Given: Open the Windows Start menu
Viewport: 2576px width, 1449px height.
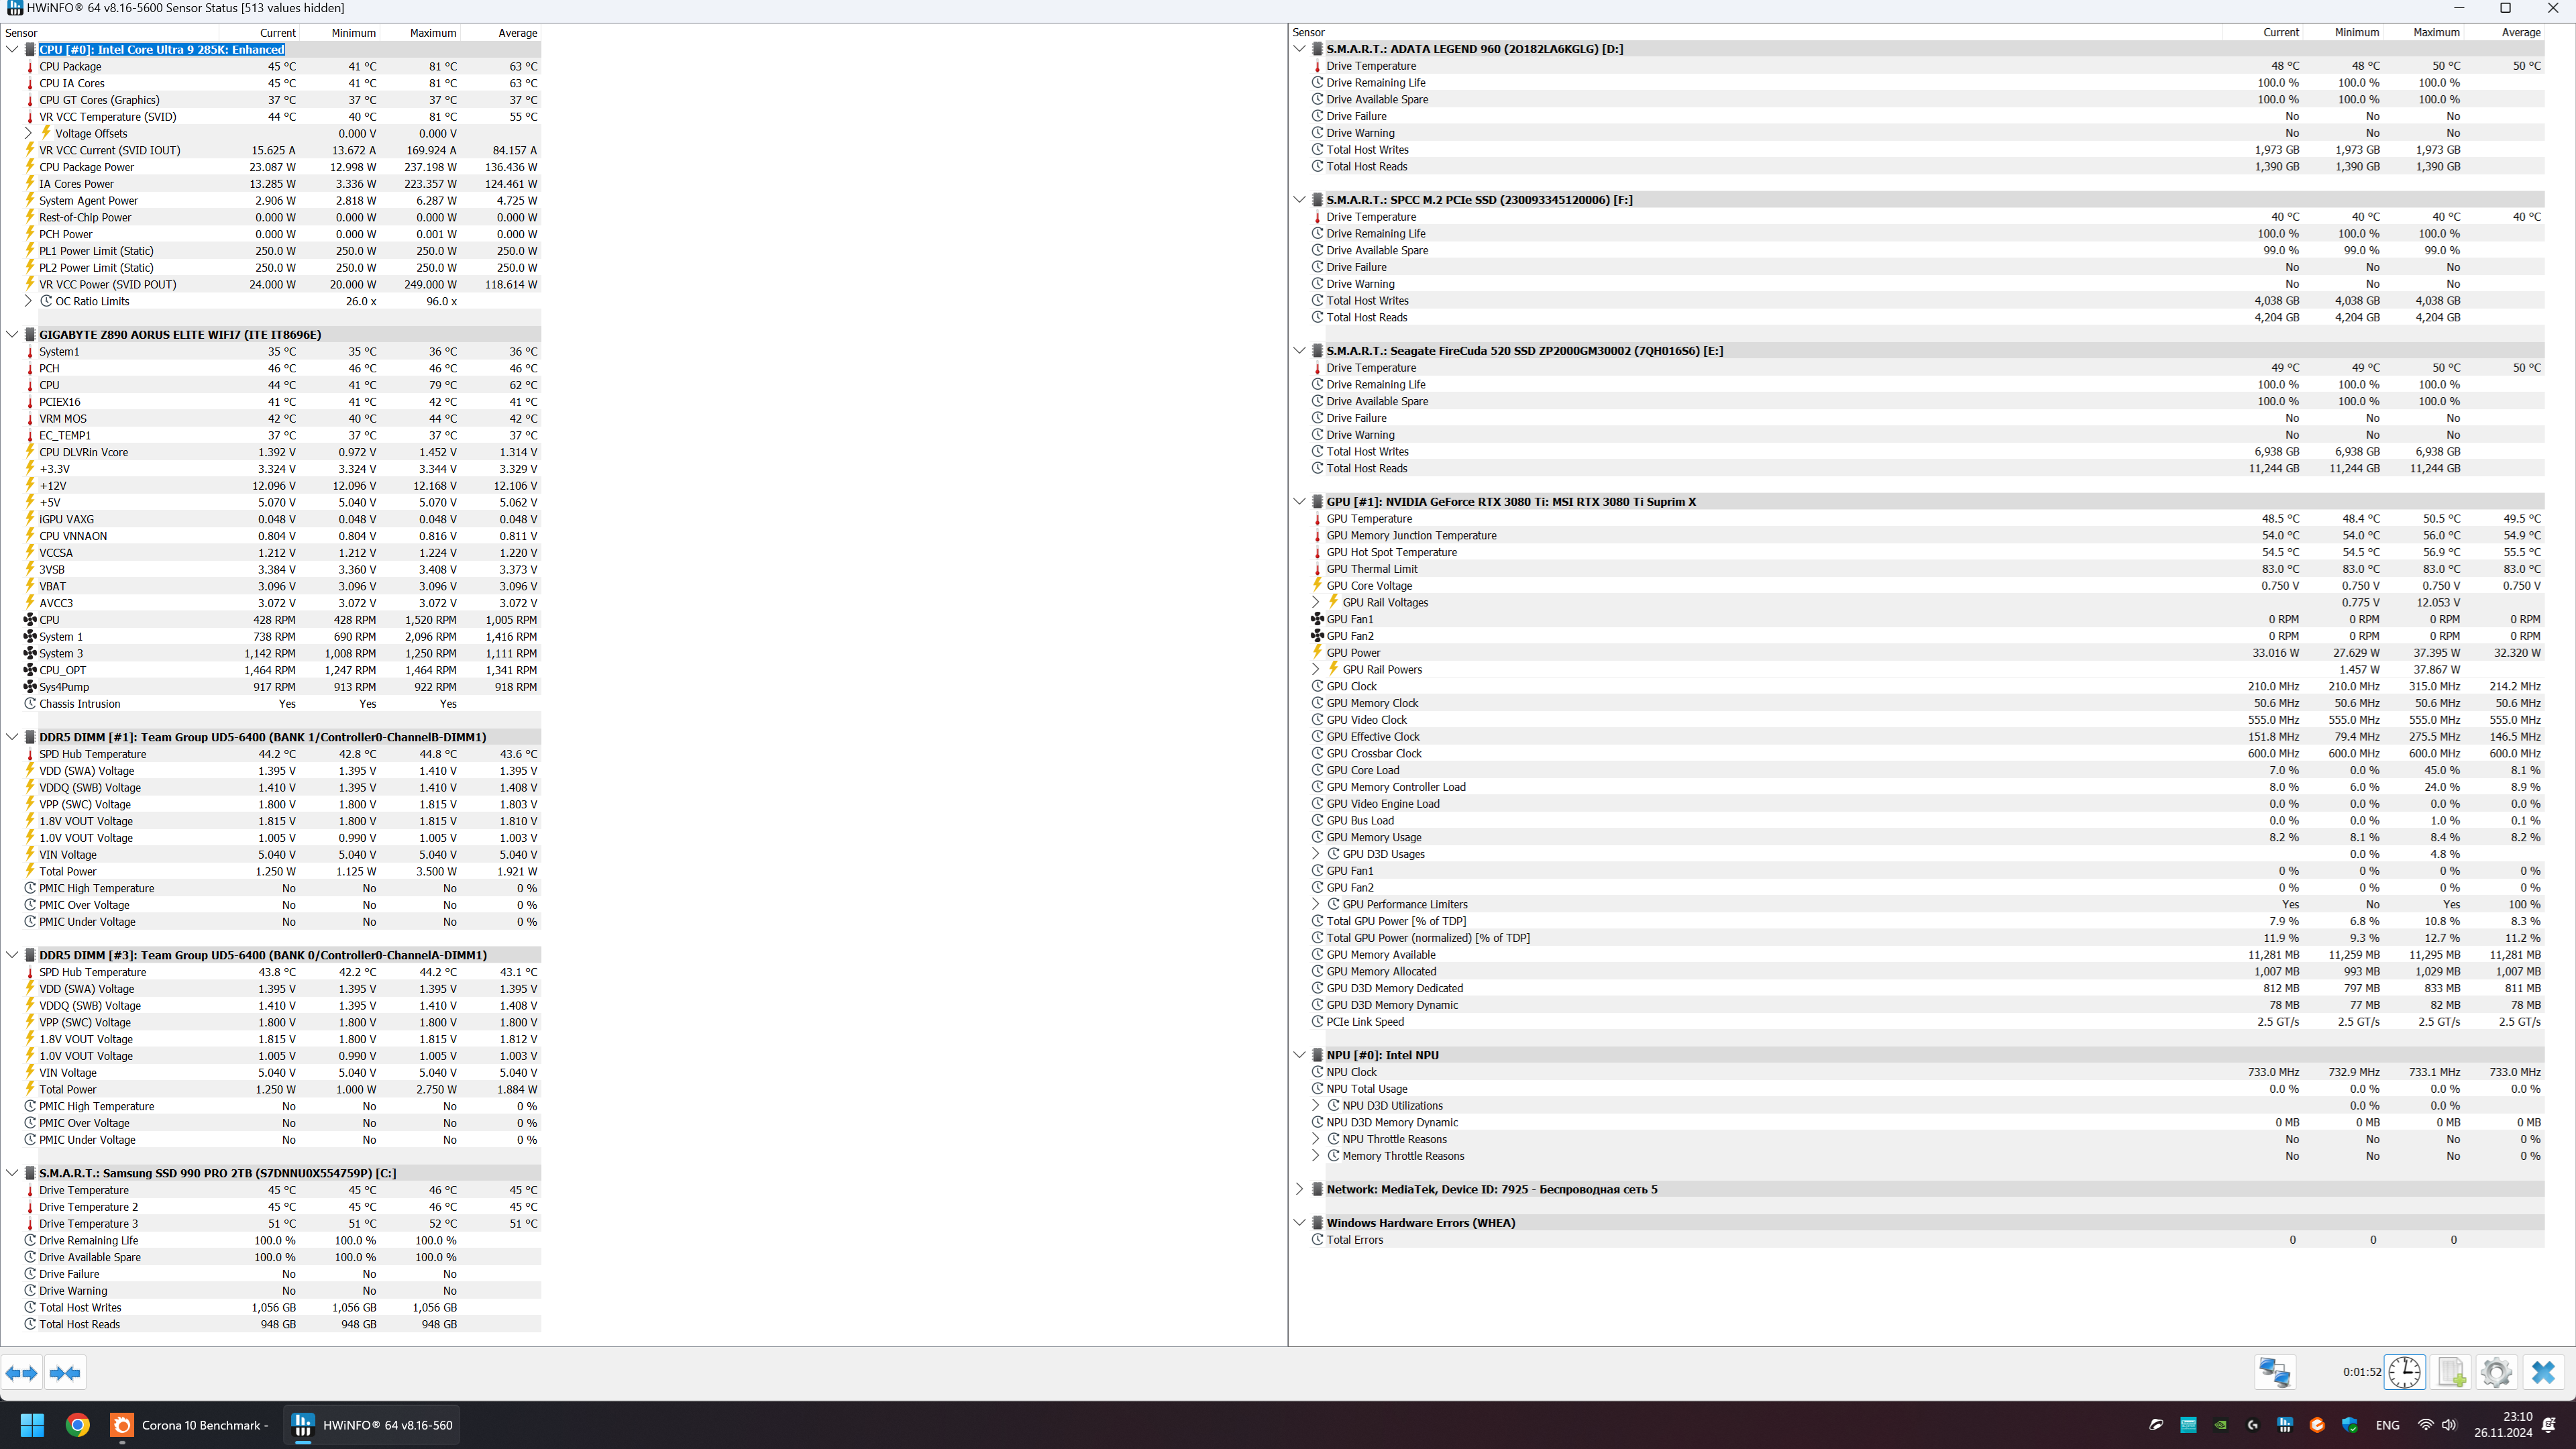Looking at the screenshot, I should (x=32, y=1425).
